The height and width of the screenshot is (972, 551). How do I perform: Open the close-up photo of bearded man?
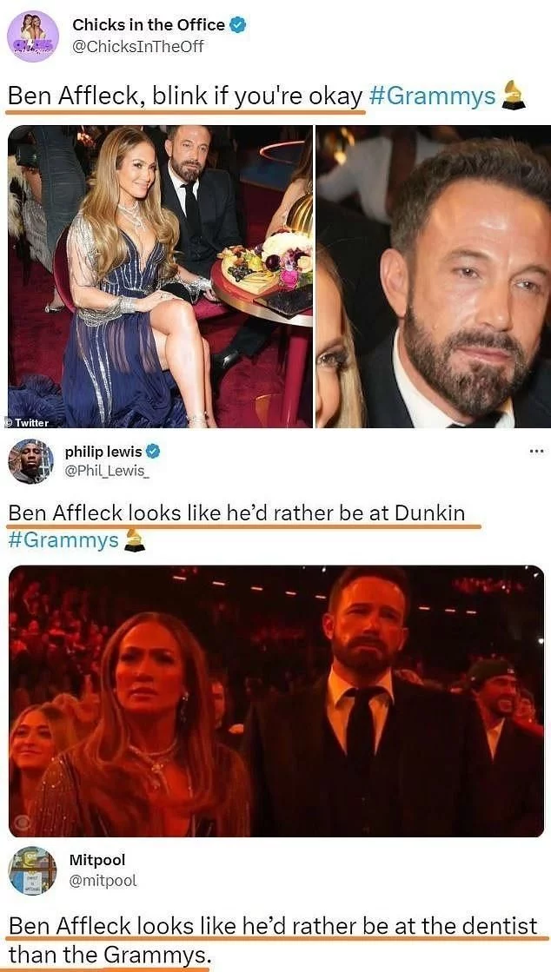click(433, 276)
